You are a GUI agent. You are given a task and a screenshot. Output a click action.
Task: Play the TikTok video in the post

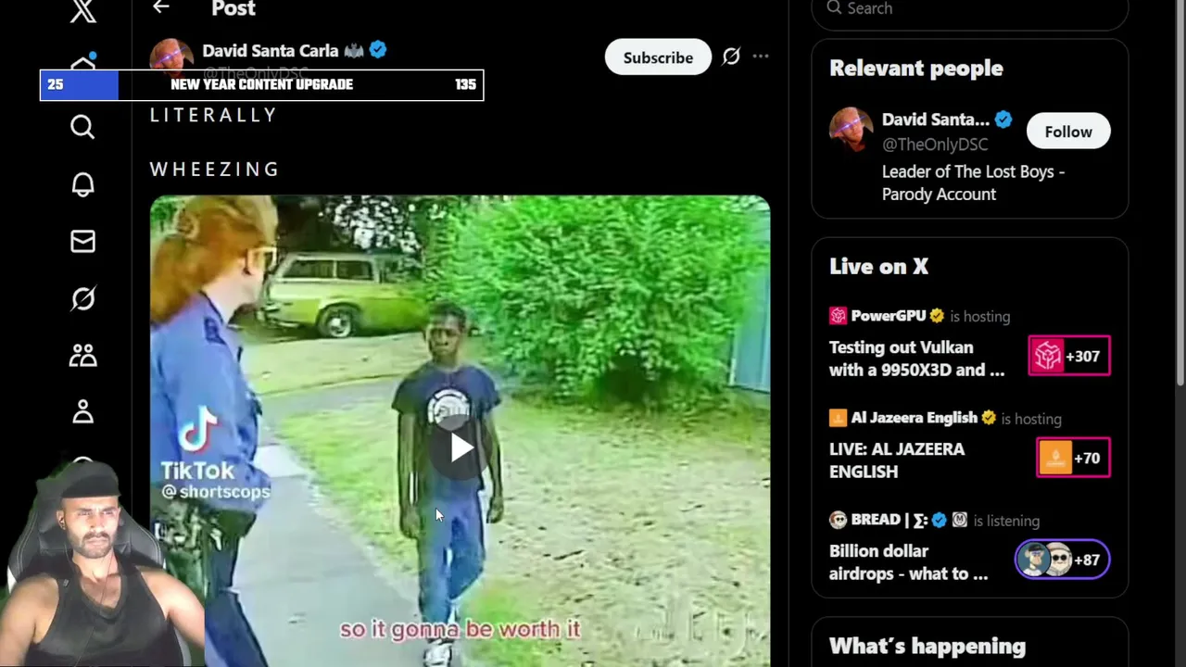461,448
